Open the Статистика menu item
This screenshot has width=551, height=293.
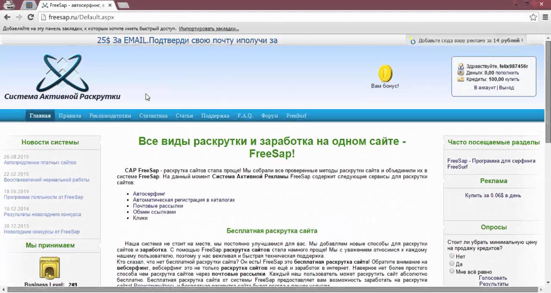pyautogui.click(x=153, y=116)
